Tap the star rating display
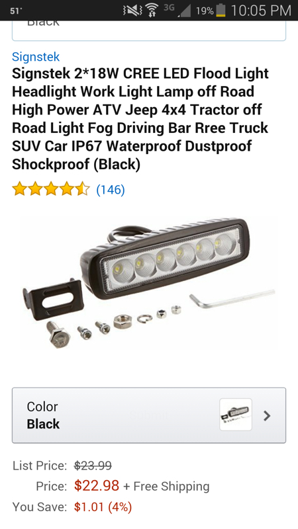Screen dimensions: 298x529 point(51,189)
